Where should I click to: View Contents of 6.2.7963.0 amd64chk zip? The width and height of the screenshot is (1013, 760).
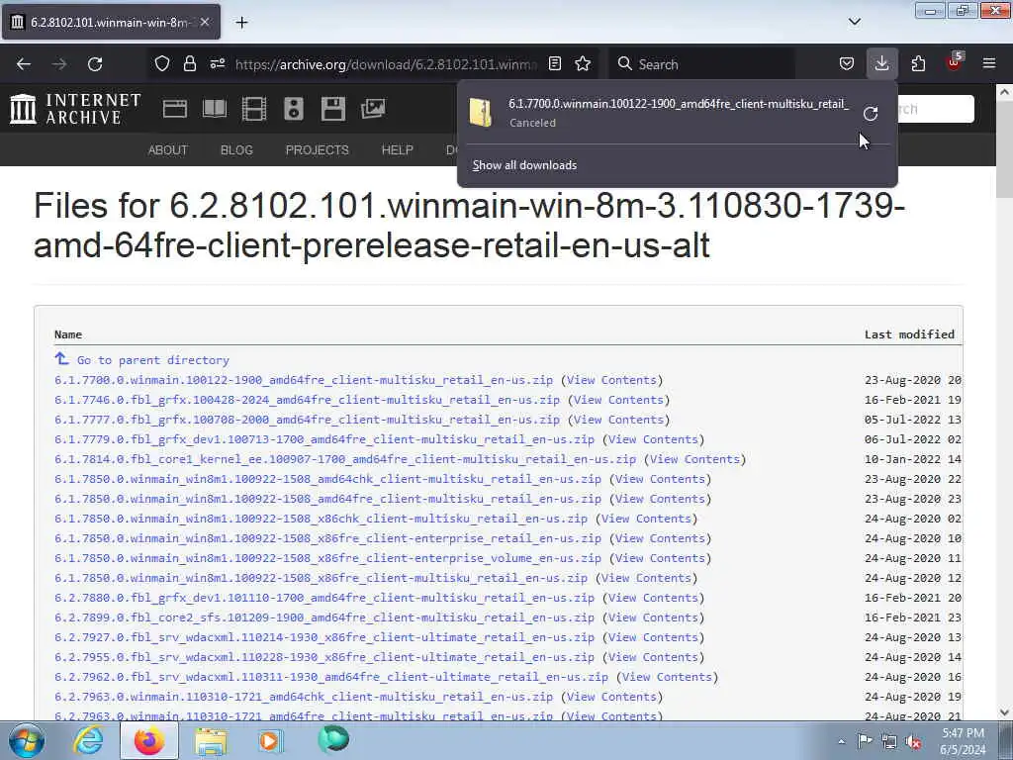coord(611,697)
